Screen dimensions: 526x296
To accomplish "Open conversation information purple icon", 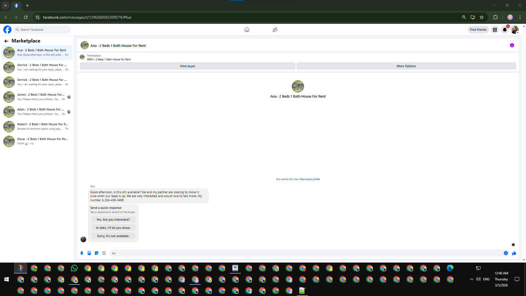I will pos(512,45).
